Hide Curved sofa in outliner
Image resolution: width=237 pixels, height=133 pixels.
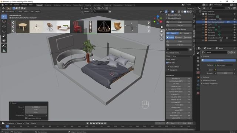click(234, 19)
